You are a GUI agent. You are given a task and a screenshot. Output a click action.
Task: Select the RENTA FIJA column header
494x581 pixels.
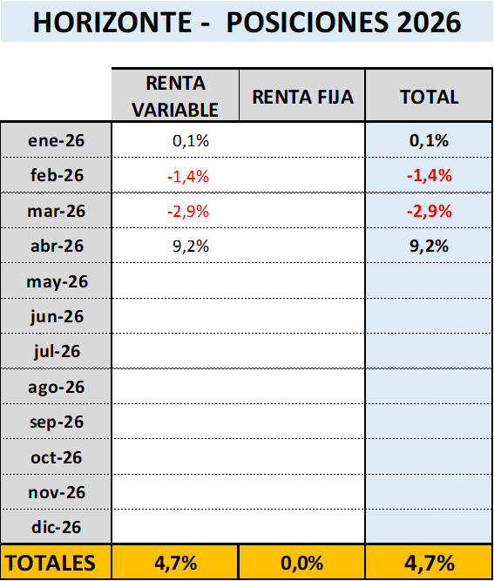(x=302, y=96)
